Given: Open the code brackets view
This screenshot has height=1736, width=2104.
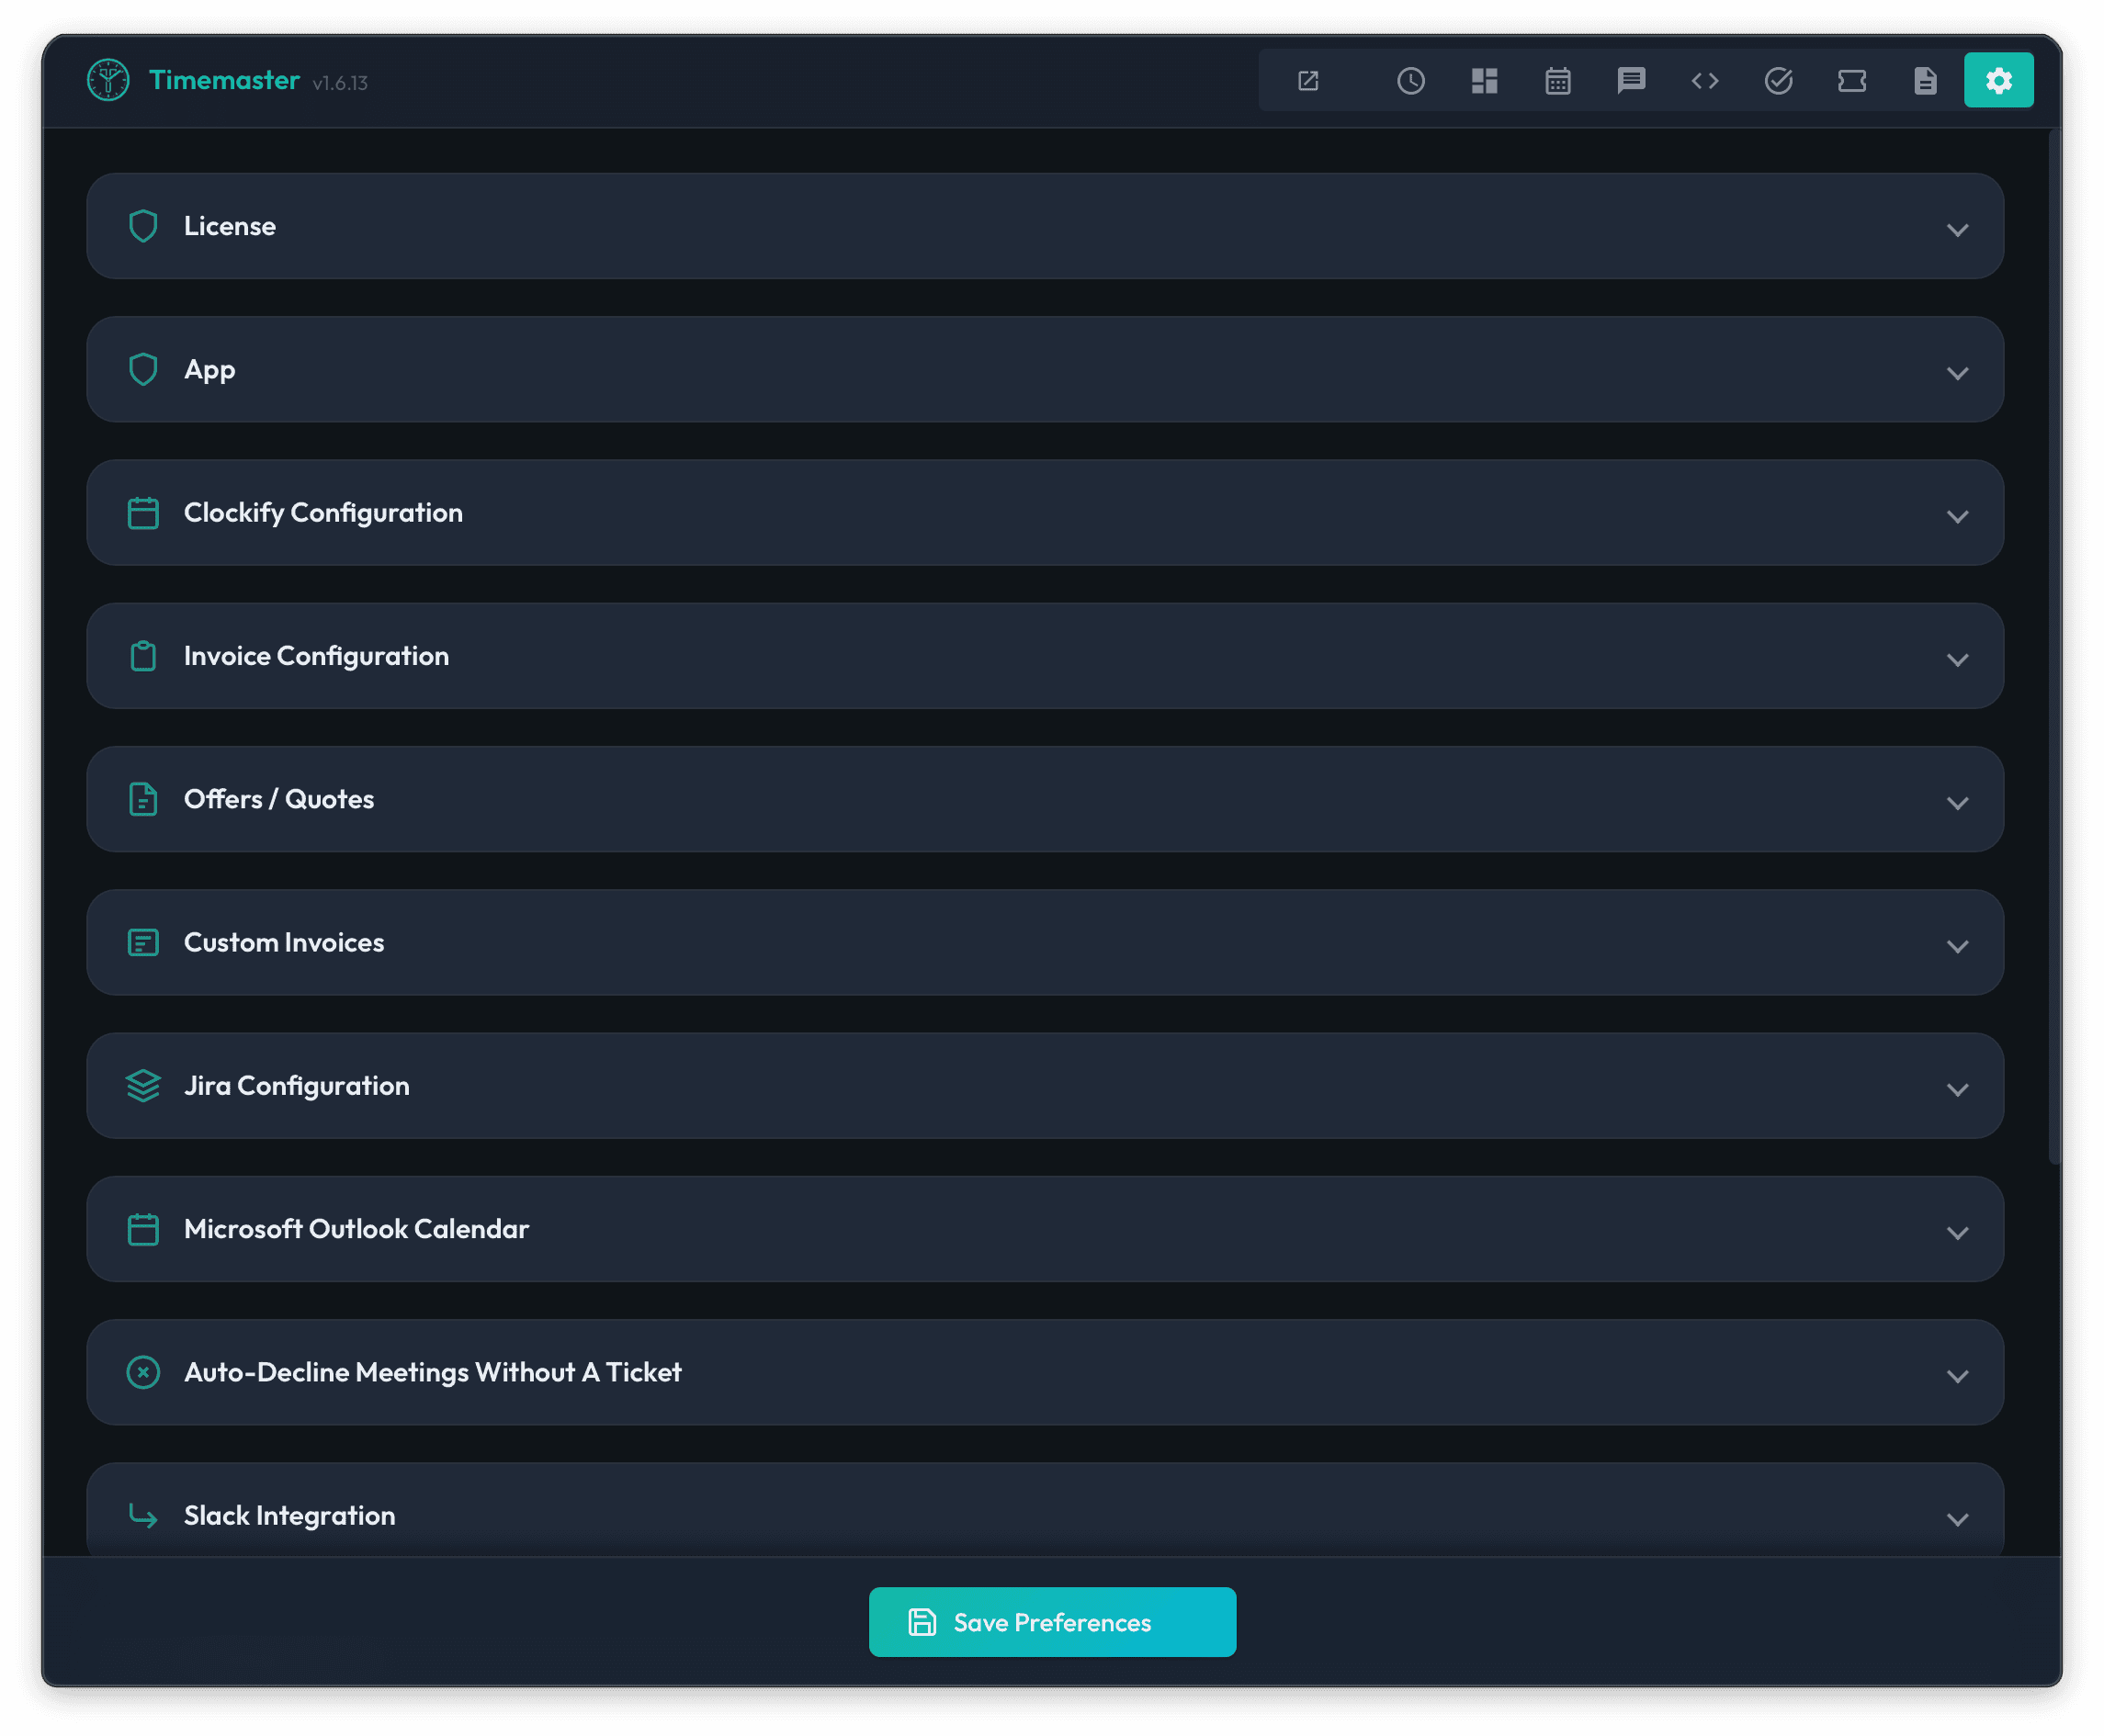Looking at the screenshot, I should (1705, 81).
